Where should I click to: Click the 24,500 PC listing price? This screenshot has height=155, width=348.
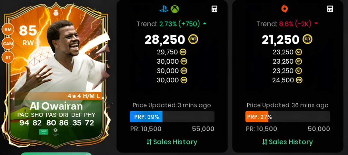click(x=283, y=80)
